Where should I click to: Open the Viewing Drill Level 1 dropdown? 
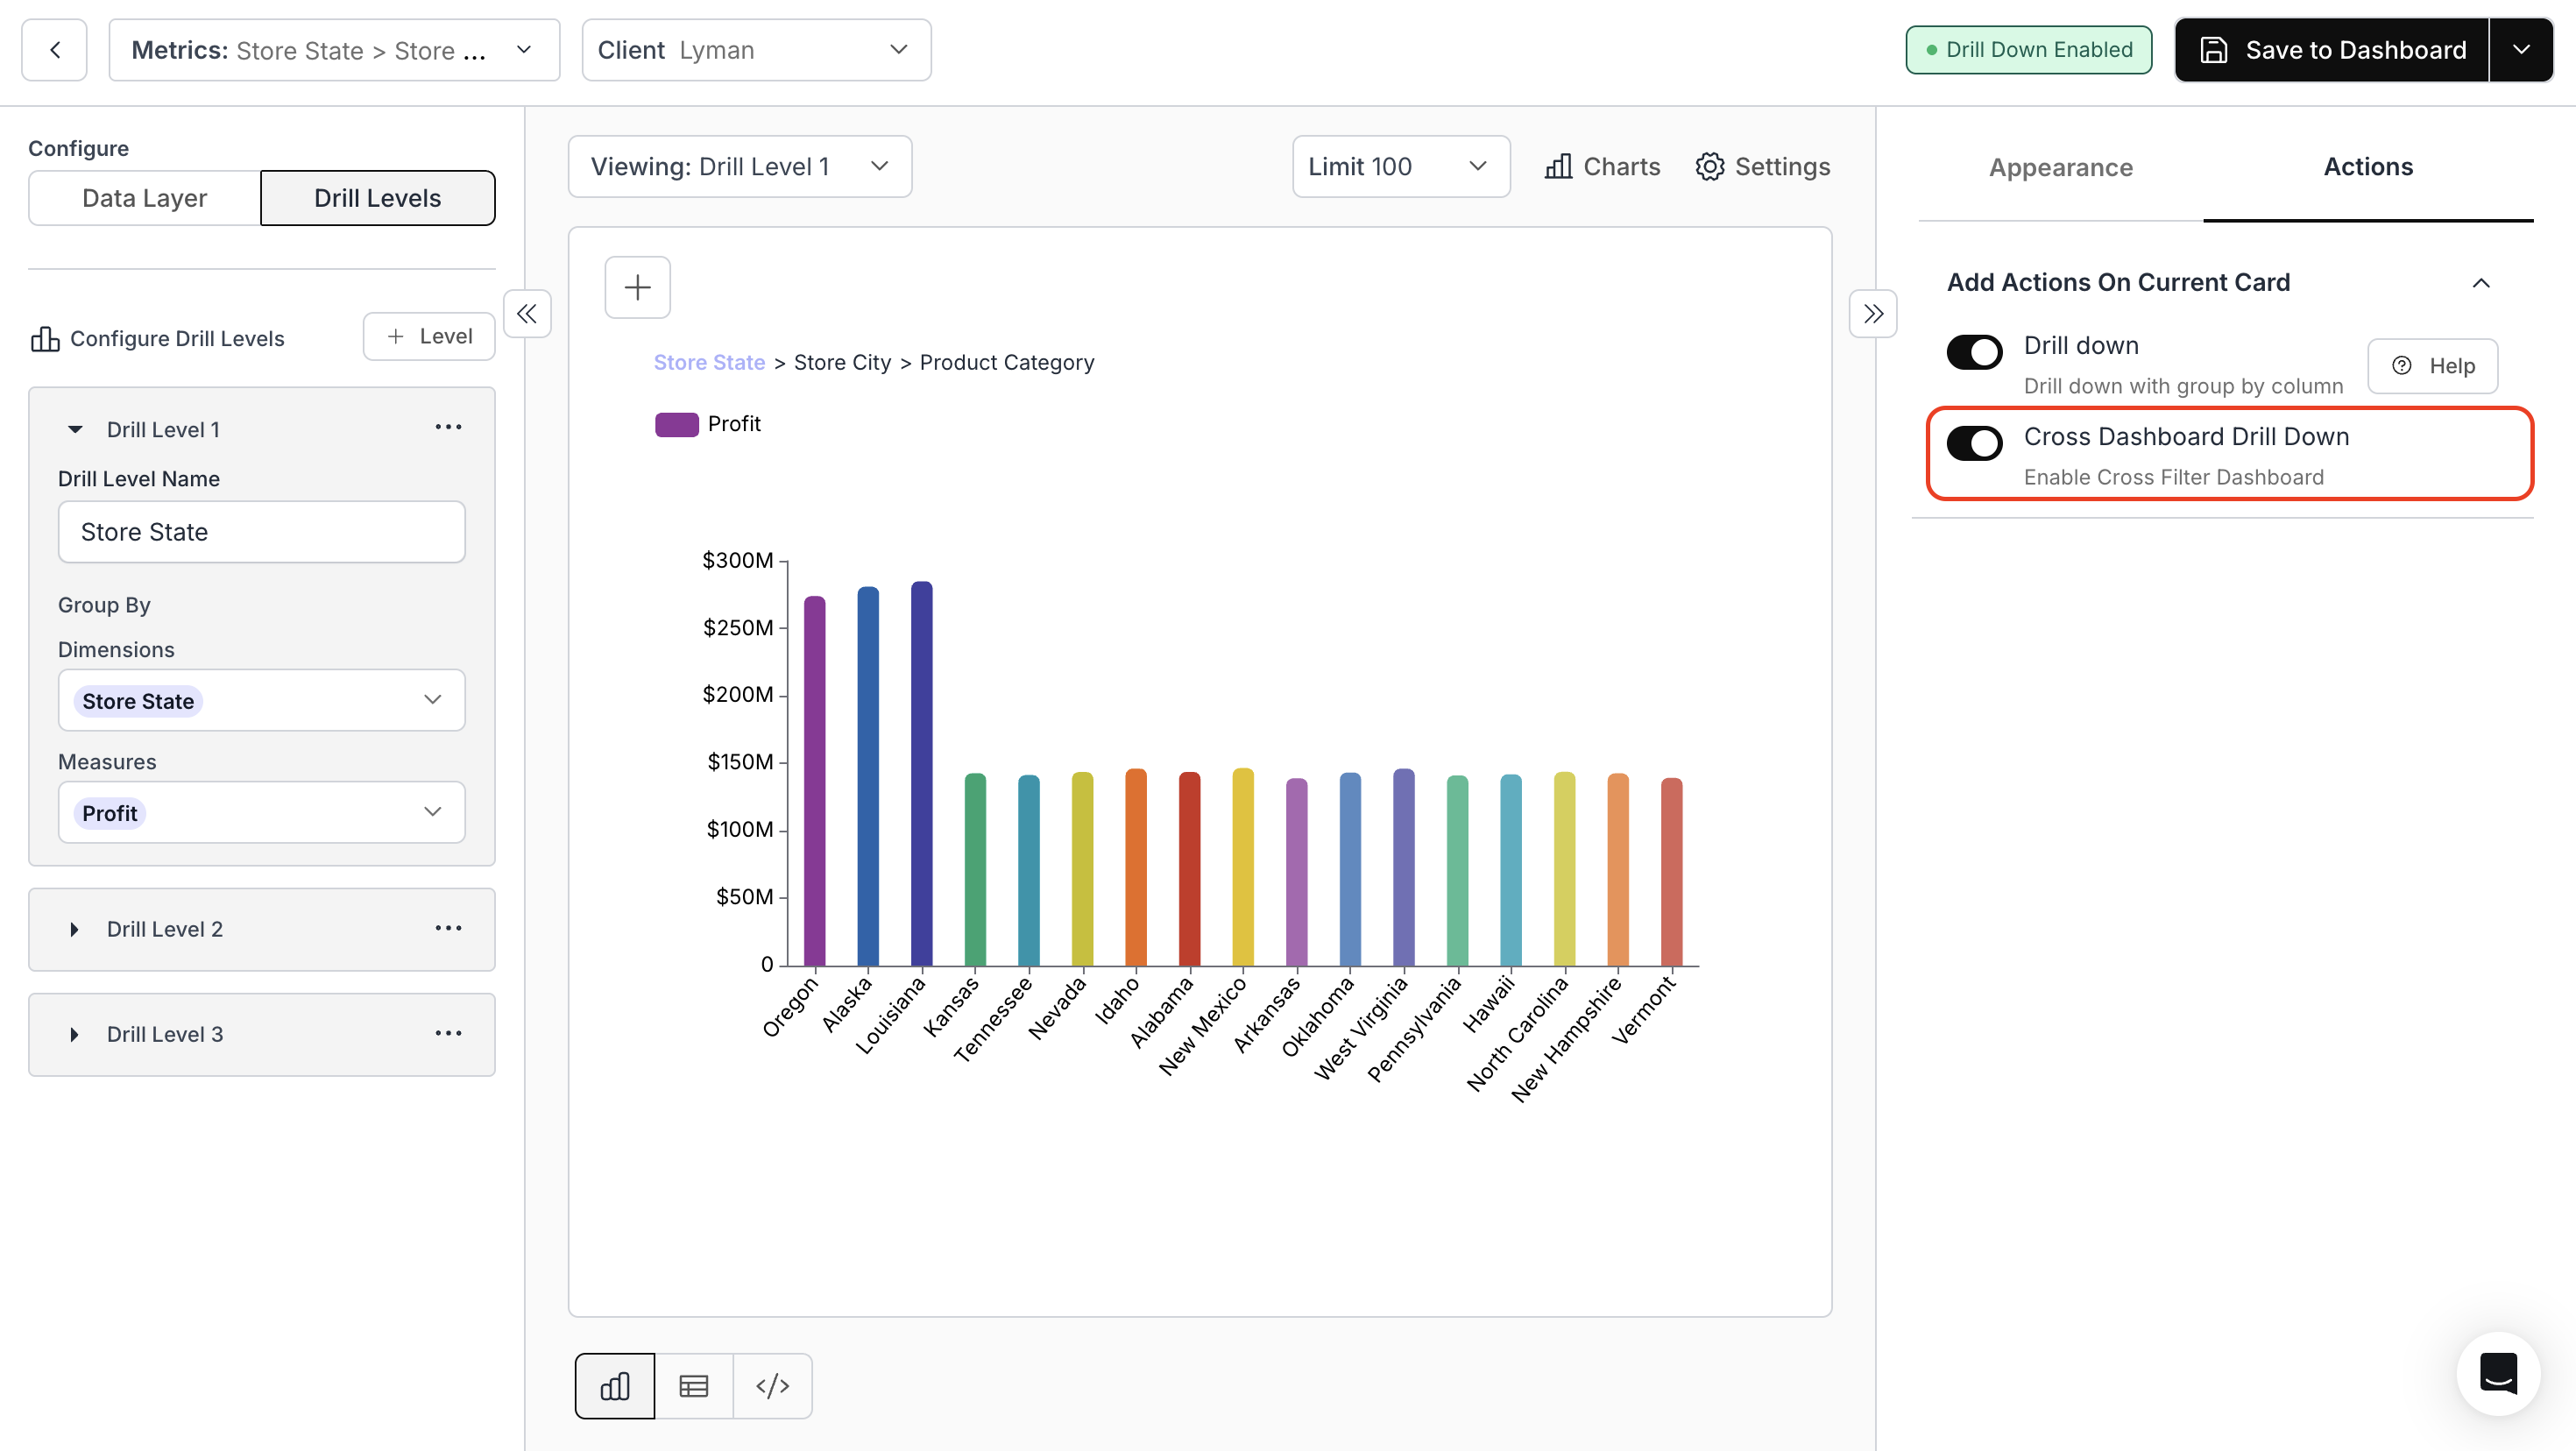[x=739, y=167]
